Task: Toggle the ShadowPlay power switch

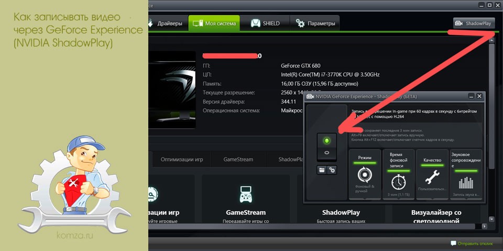Action: [x=326, y=147]
